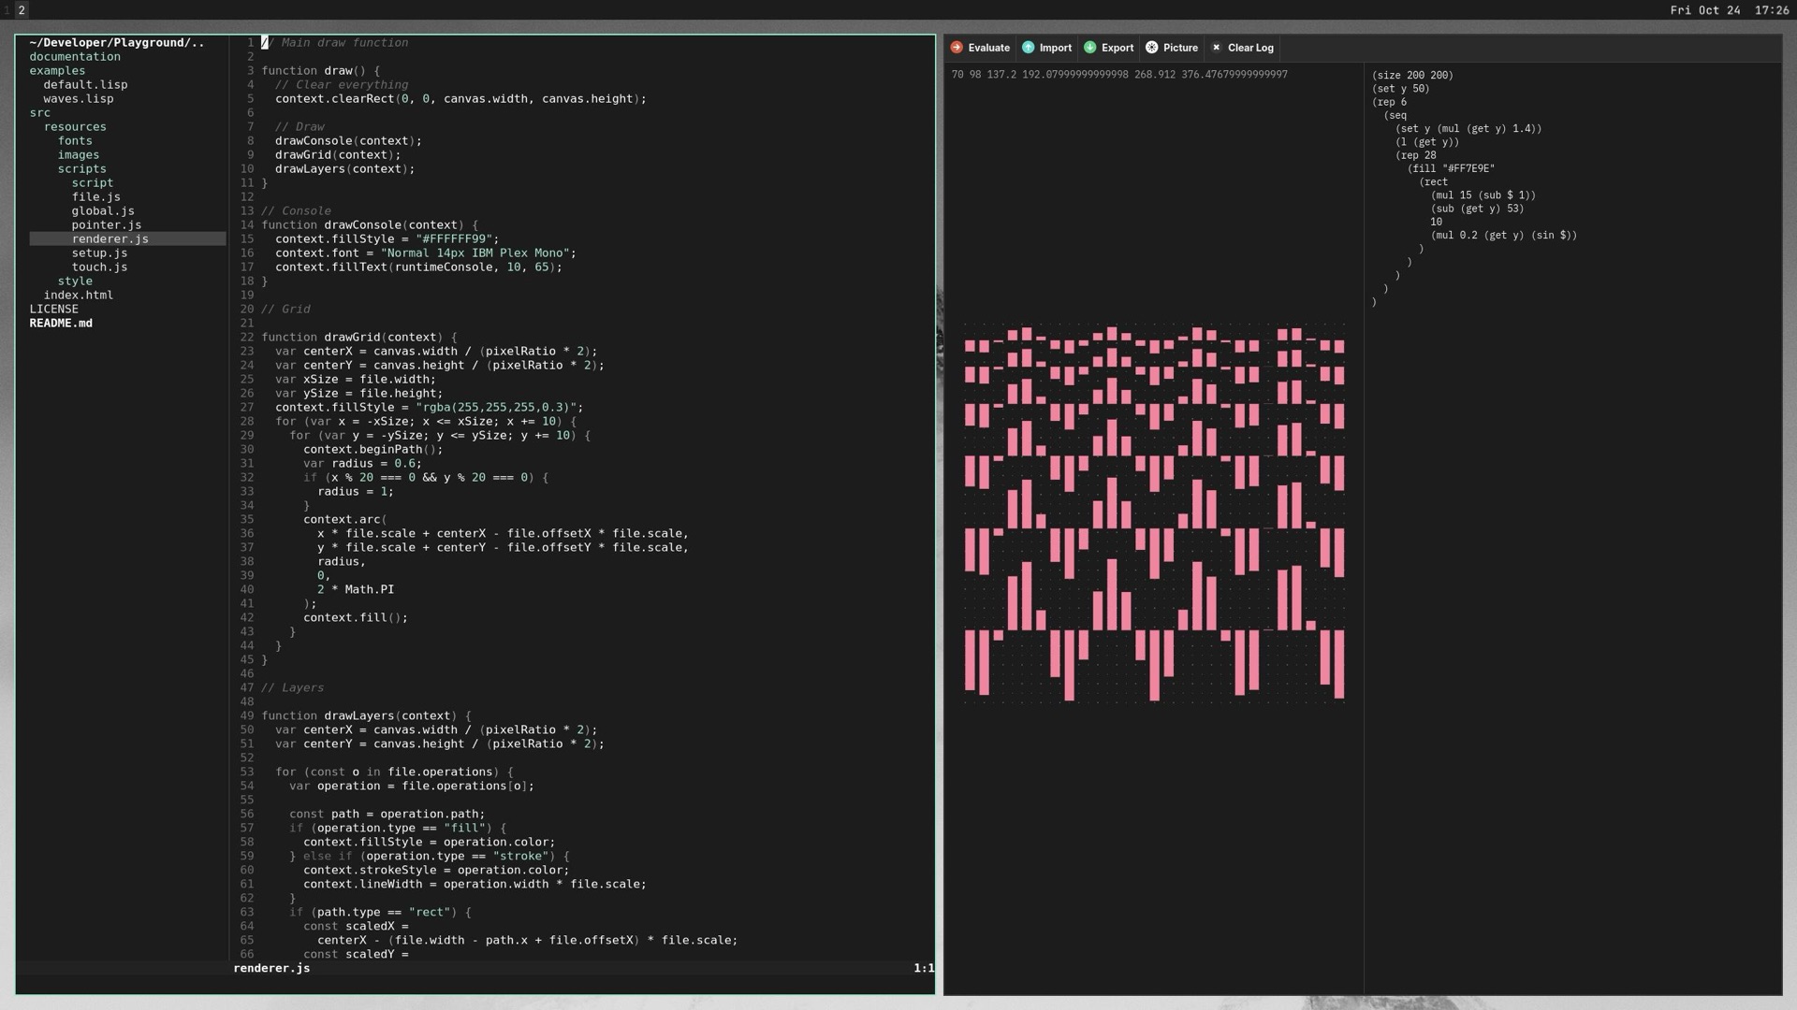1797x1010 pixels.
Task: Click the teal Import upload icon
Action: coord(1028,47)
